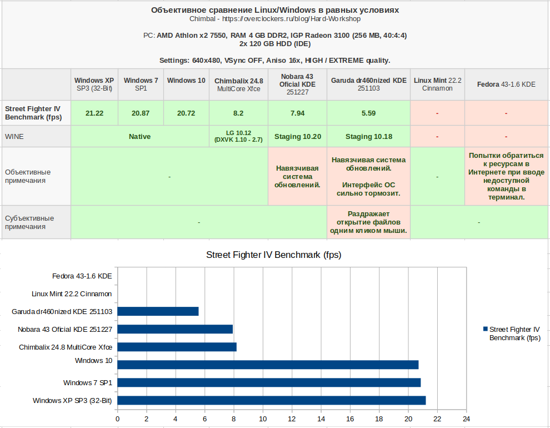This screenshot has height=428, width=550.
Task: Click the blue legend color square
Action: coord(486,329)
